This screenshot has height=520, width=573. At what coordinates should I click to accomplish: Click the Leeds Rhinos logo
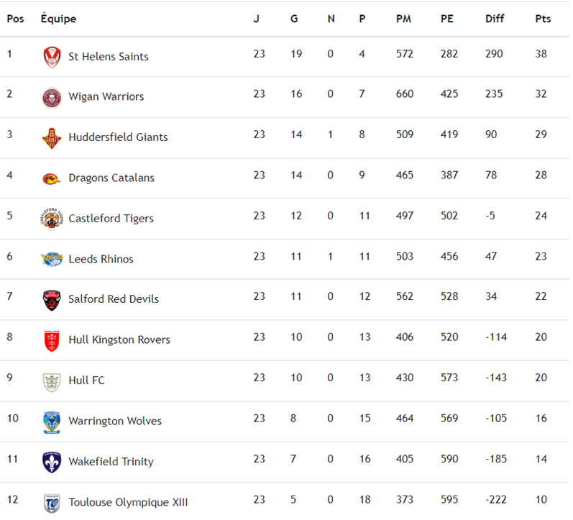(x=52, y=259)
